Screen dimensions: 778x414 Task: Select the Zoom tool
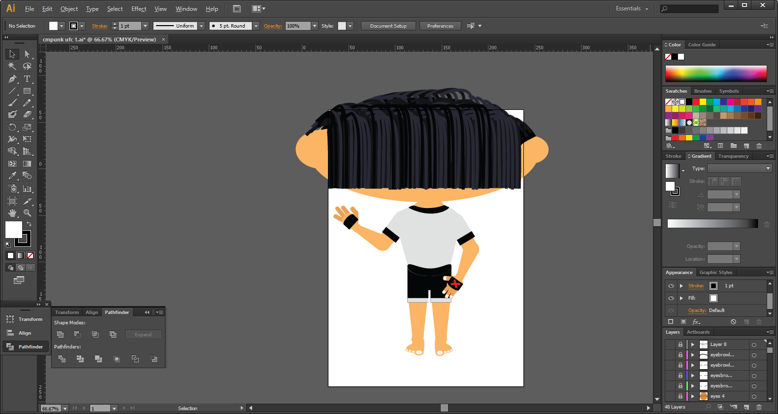point(27,213)
